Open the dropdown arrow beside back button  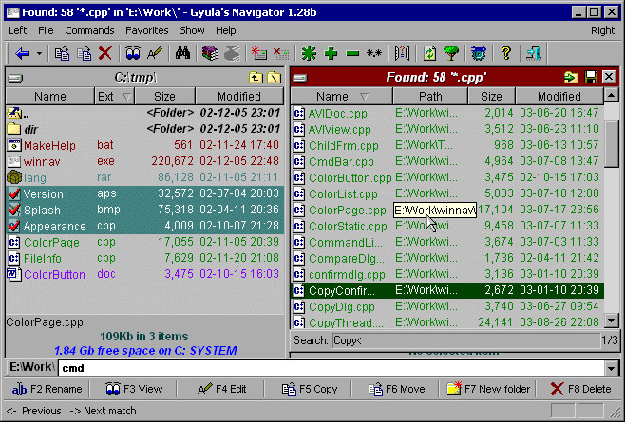[39, 53]
